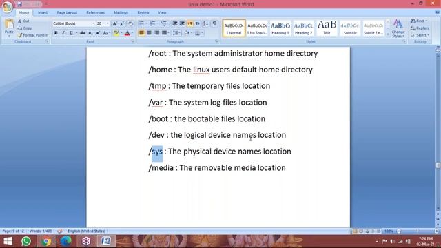Apply the red font color
Viewport: 441px width, 248px height.
tap(127, 33)
